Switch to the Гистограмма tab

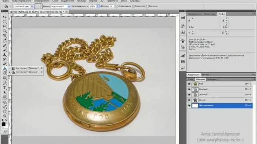click(195, 14)
